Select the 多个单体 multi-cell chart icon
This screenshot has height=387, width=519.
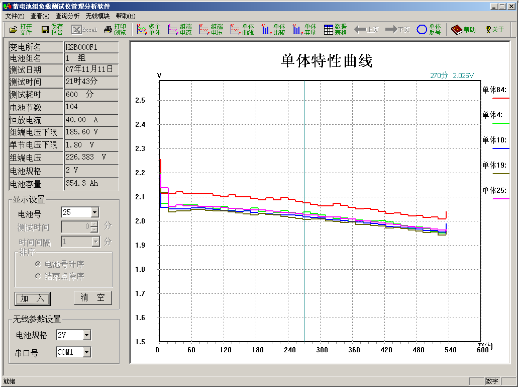[x=149, y=30]
